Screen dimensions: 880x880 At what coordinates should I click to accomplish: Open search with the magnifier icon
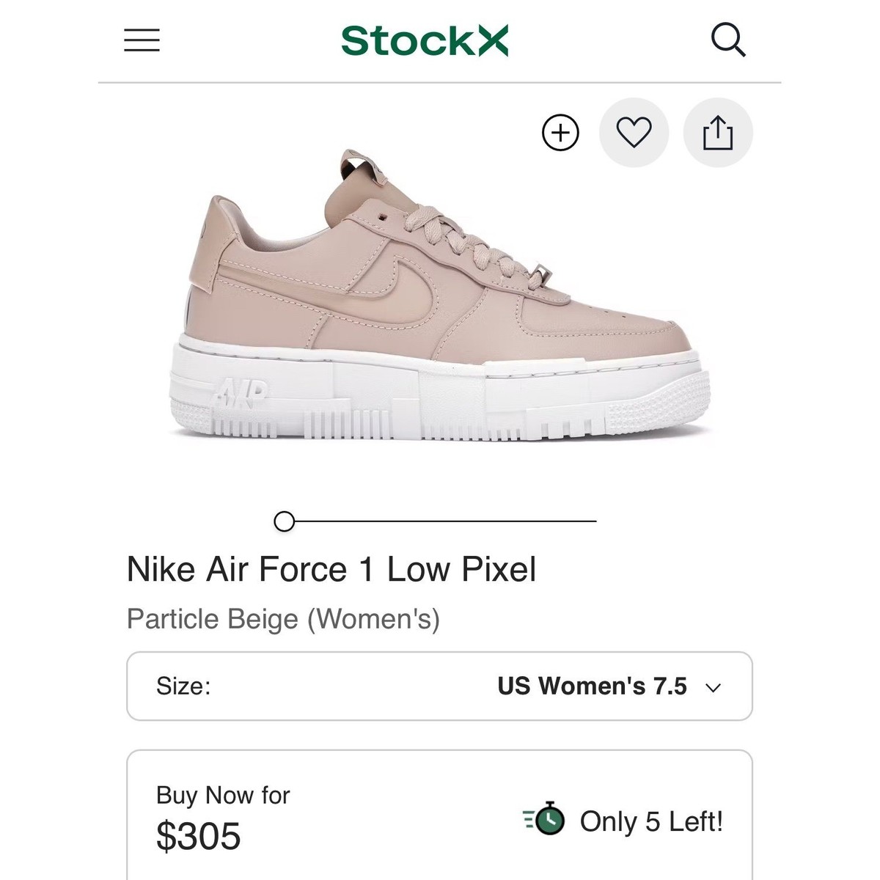pos(728,40)
